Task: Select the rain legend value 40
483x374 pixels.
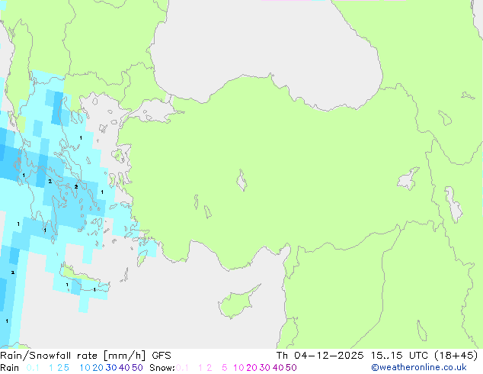Action: pyautogui.click(x=124, y=368)
